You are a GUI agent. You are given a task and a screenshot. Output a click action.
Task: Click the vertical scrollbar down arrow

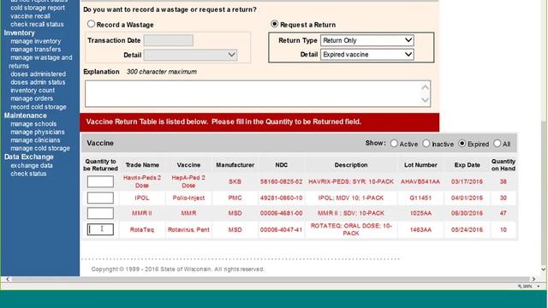[x=544, y=269]
